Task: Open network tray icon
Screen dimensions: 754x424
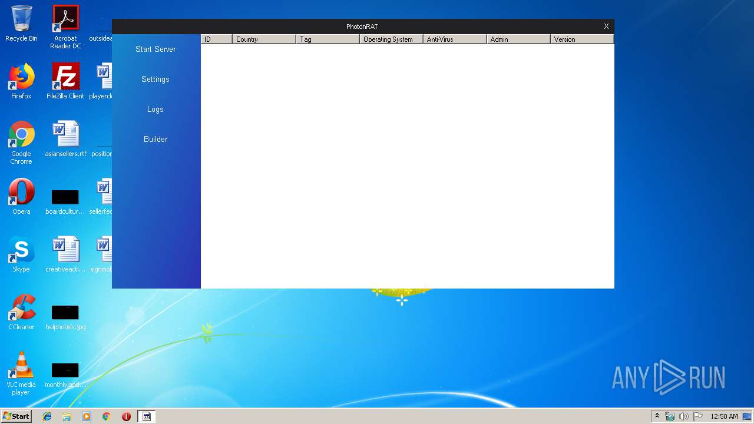Action: click(670, 416)
